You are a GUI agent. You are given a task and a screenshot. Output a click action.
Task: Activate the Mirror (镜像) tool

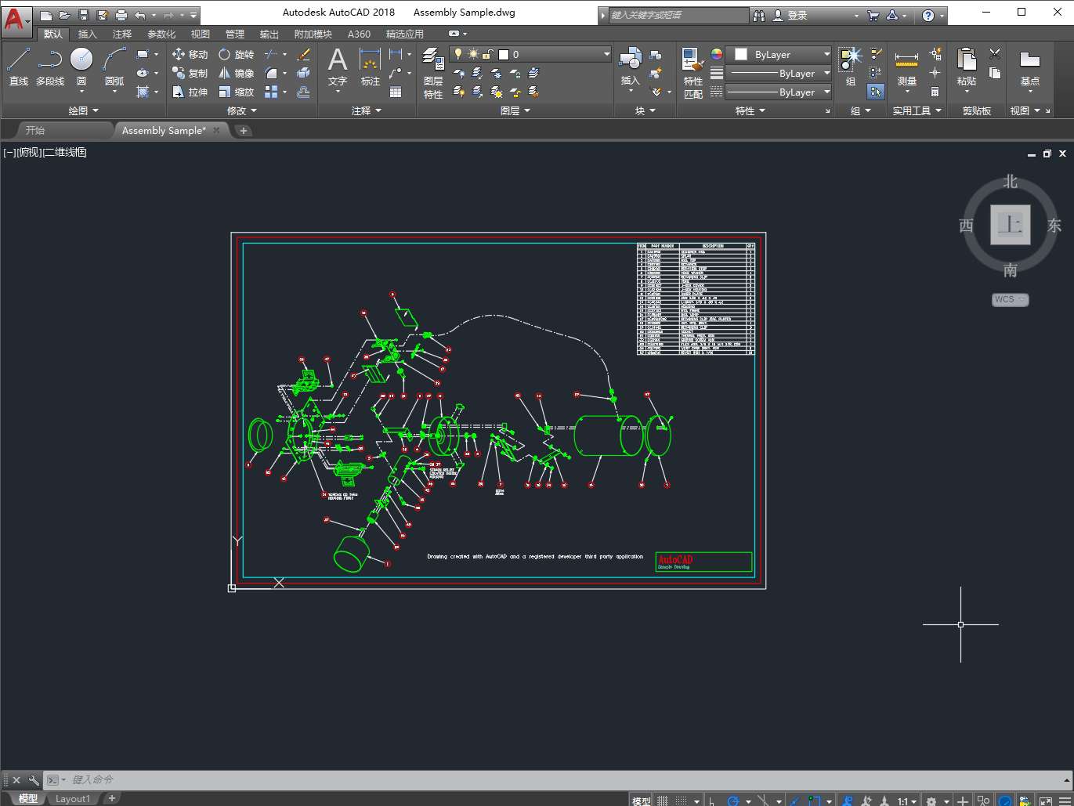pyautogui.click(x=236, y=73)
